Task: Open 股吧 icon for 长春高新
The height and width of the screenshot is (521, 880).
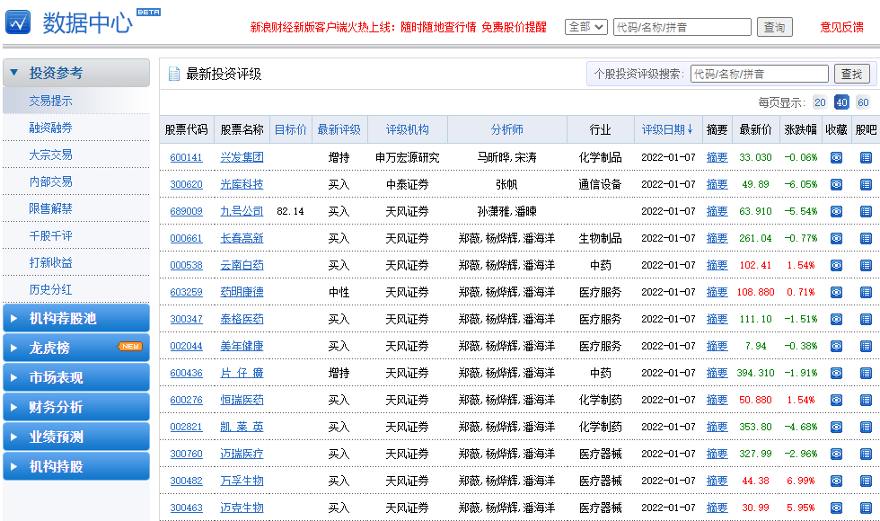Action: 866,239
